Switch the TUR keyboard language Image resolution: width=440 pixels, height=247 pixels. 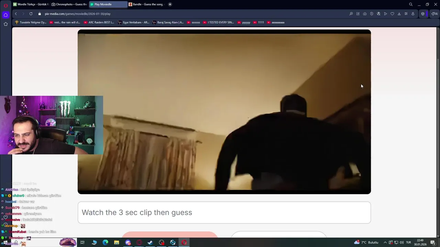409,243
